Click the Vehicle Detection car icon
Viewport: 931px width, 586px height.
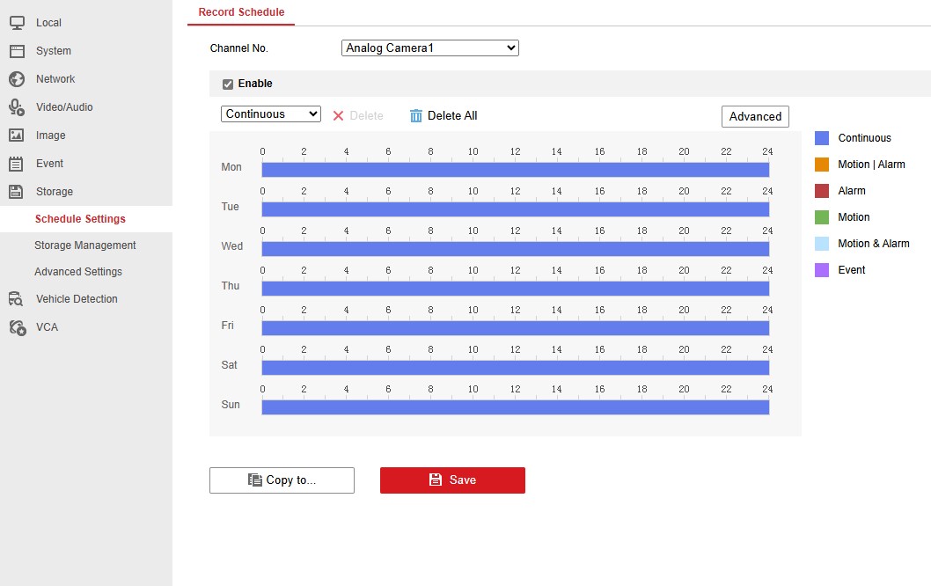pyautogui.click(x=17, y=299)
